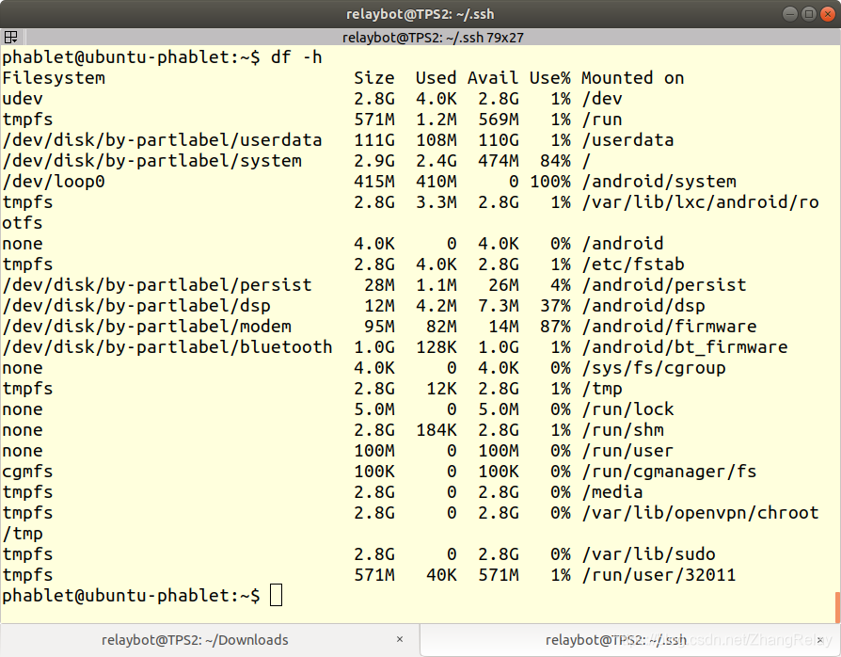Click the '/var/lib/openvpn/chroot' mount text
The height and width of the screenshot is (657, 841).
(701, 513)
